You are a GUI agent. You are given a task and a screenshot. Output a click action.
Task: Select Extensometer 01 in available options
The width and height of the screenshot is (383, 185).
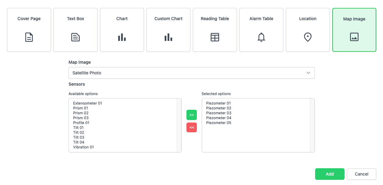point(87,103)
